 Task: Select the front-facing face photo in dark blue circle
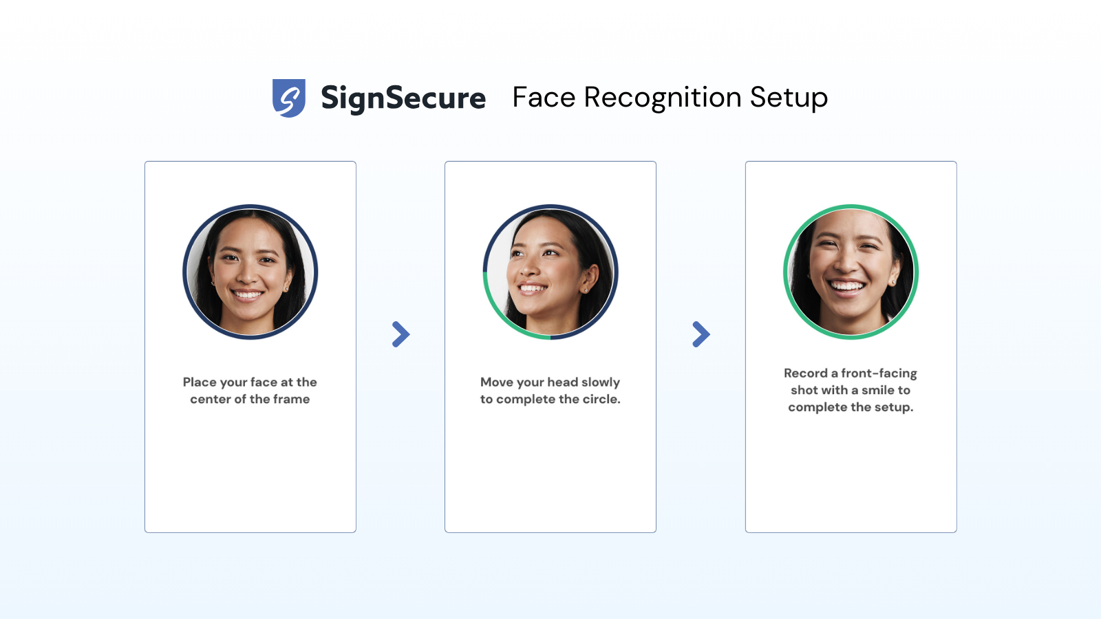tap(250, 272)
